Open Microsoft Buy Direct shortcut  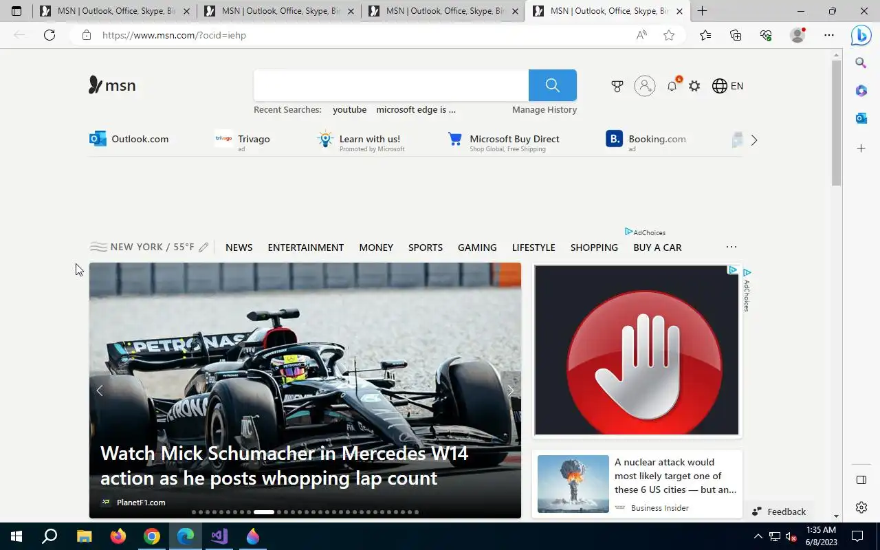503,140
